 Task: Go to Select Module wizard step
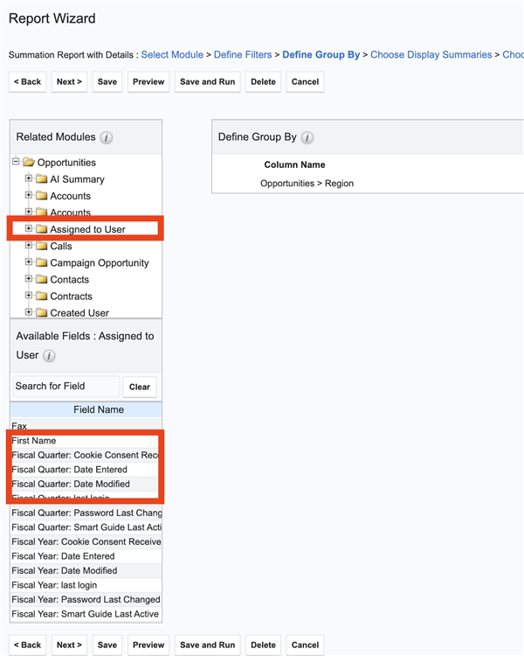click(x=172, y=54)
